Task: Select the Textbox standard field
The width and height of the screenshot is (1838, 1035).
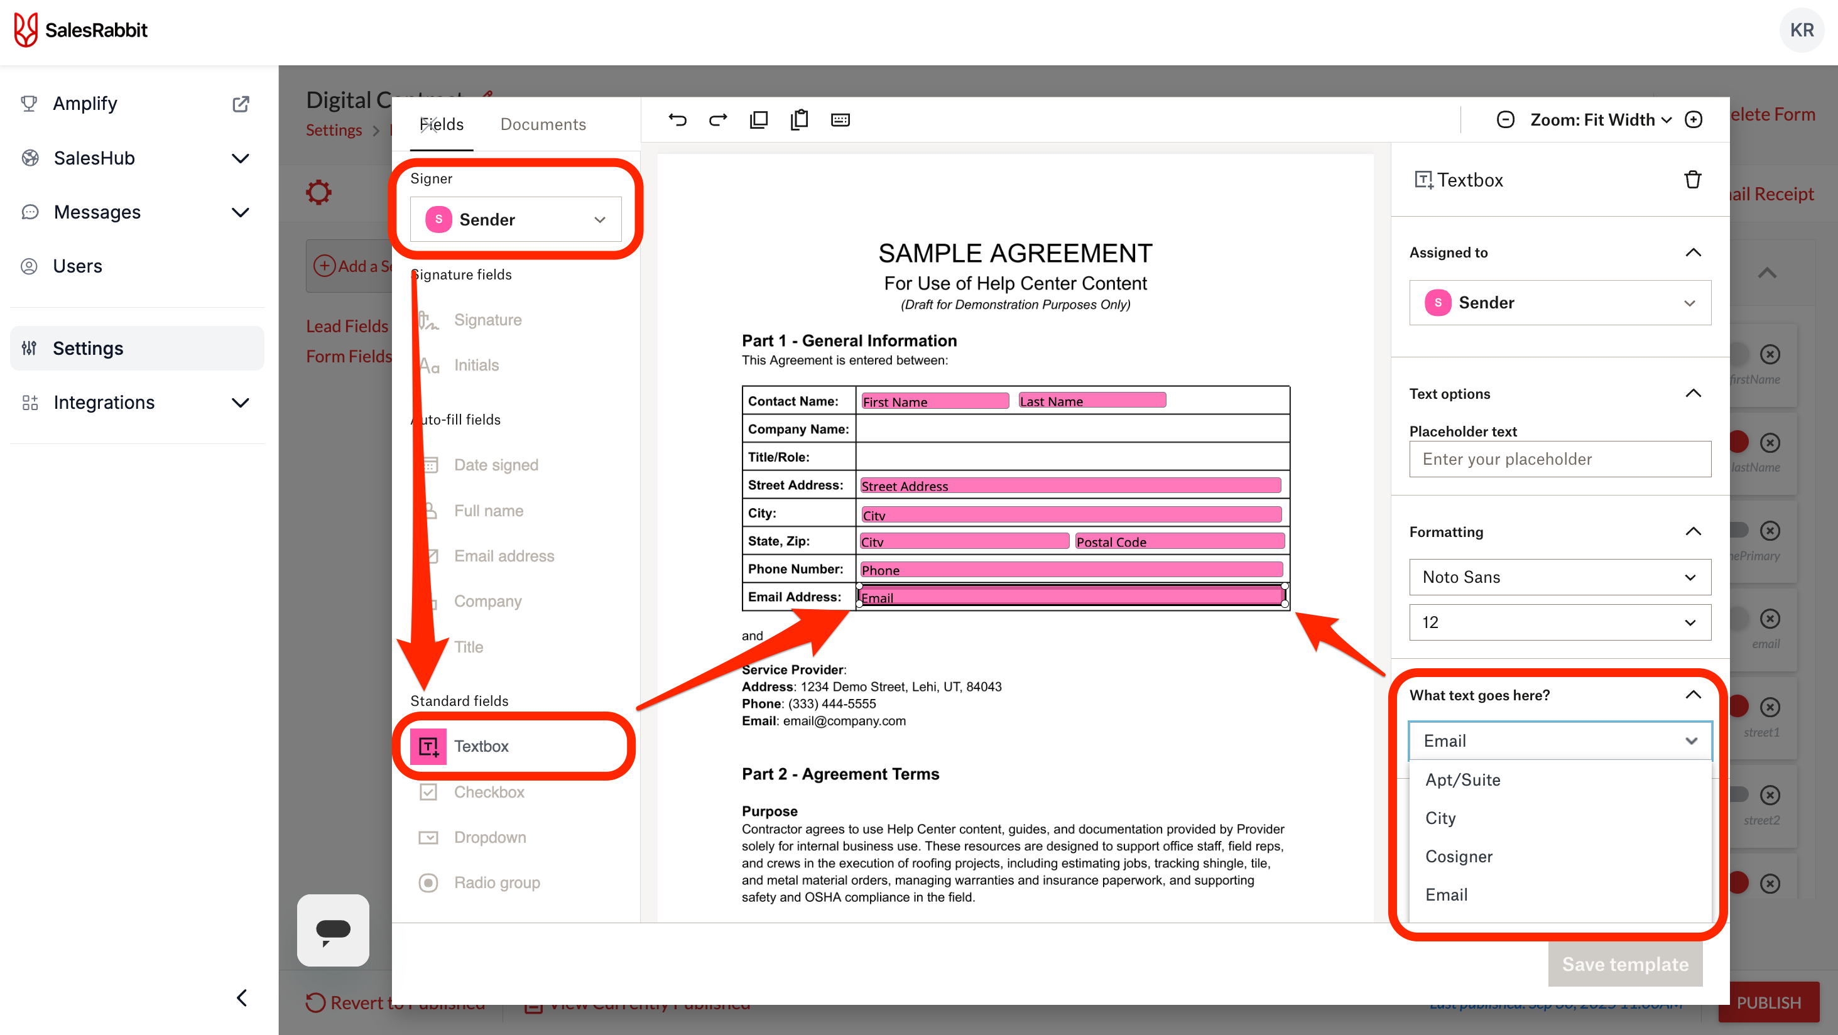Action: (481, 746)
